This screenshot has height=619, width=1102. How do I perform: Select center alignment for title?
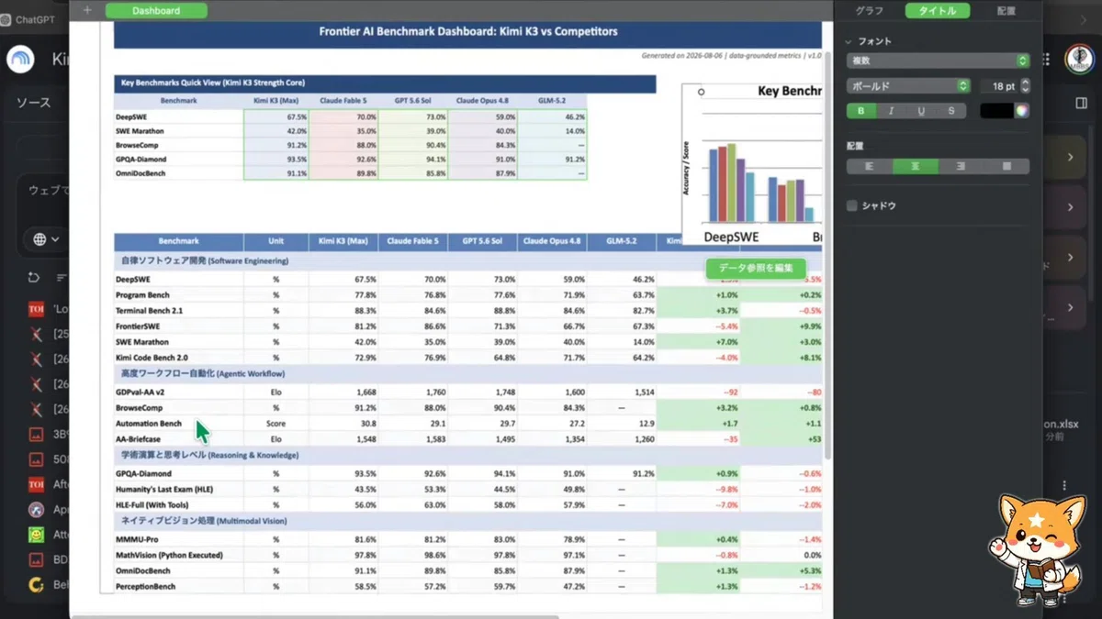pos(916,167)
